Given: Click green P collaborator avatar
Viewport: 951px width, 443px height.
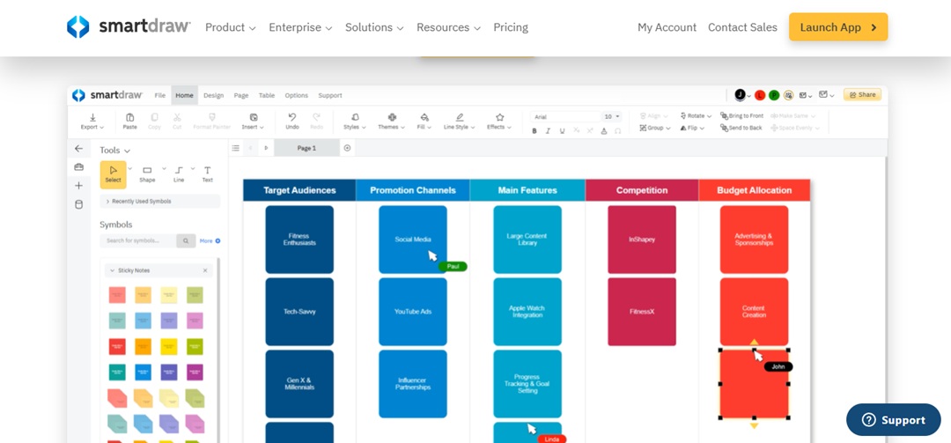Looking at the screenshot, I should click(x=774, y=95).
